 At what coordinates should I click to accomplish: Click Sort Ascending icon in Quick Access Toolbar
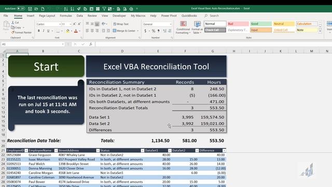click(66, 9)
